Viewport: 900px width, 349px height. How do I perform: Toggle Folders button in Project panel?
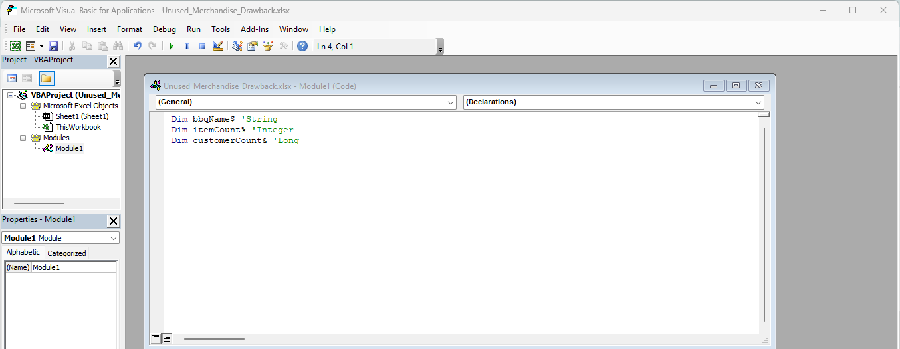pos(46,78)
